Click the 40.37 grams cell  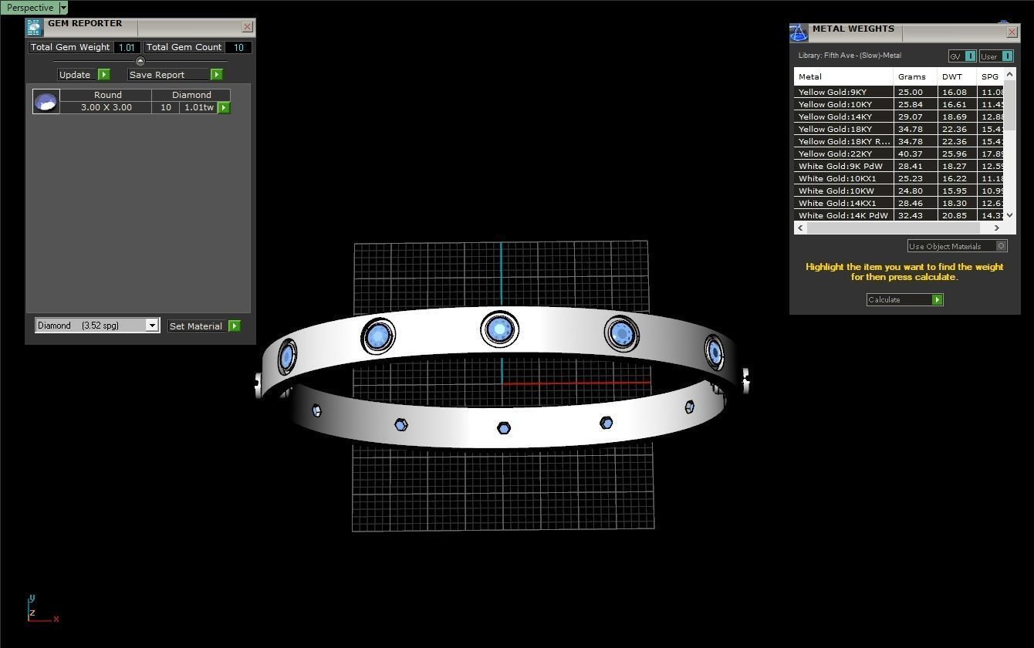click(915, 154)
